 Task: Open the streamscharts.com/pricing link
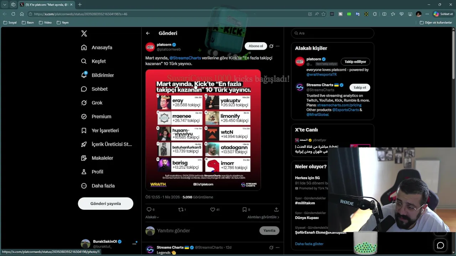[339, 105]
